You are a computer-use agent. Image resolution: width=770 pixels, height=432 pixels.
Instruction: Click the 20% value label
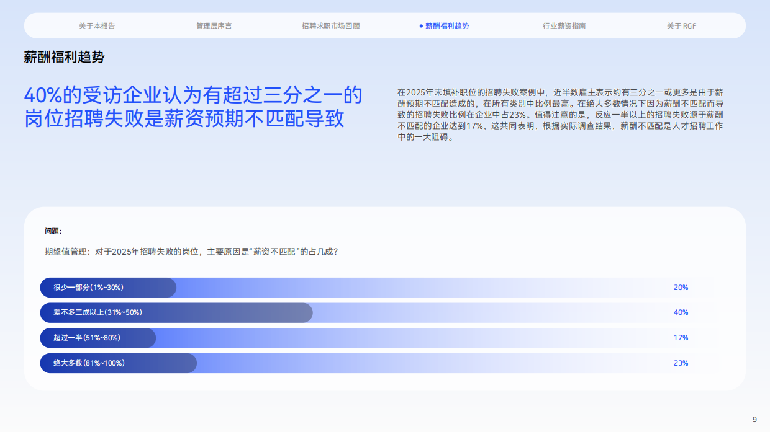[x=681, y=287]
